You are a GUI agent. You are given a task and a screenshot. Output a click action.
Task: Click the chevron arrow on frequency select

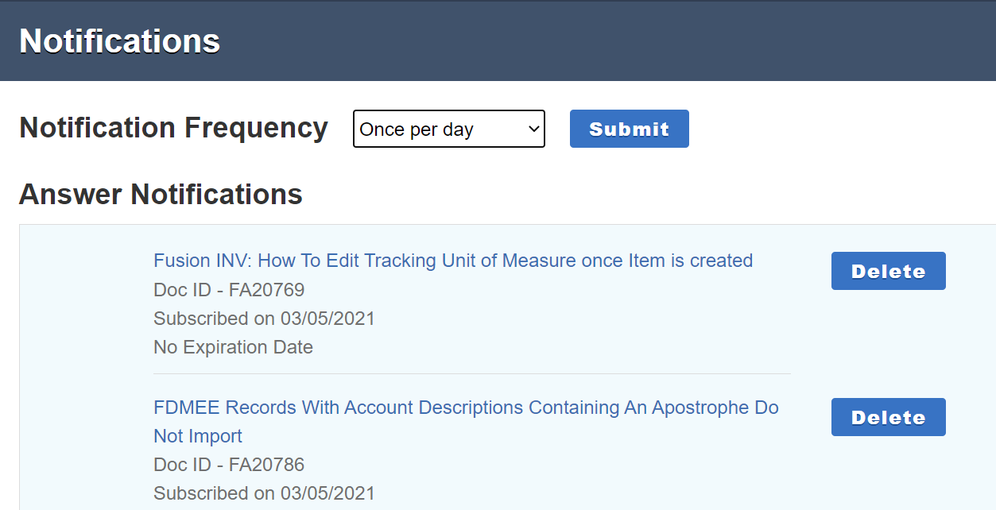[x=533, y=129]
